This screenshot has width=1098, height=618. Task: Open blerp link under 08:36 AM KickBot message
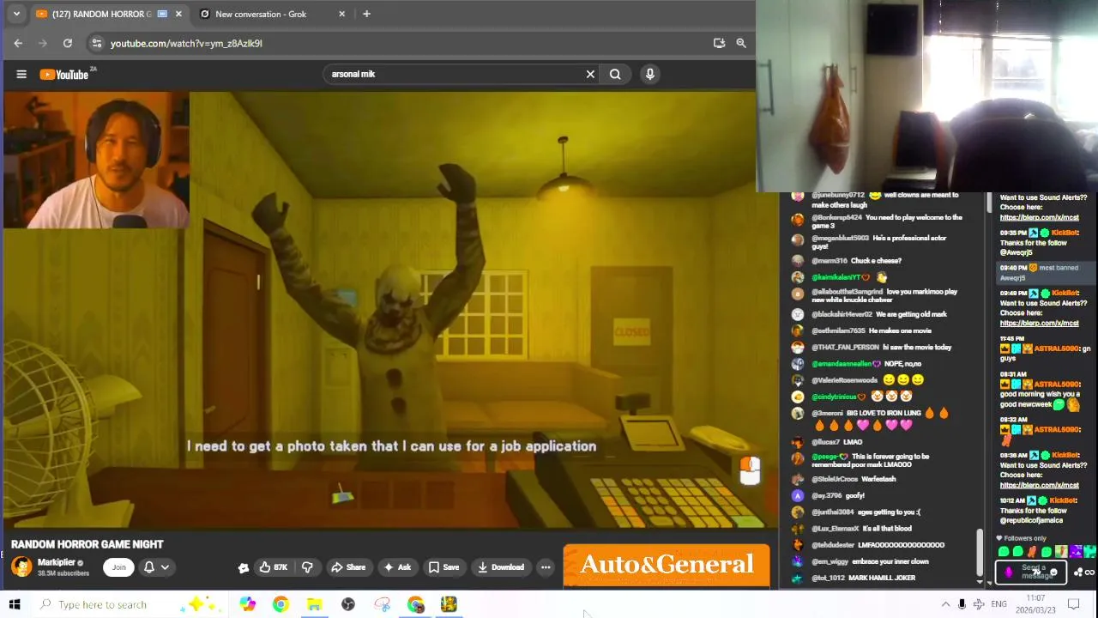click(1039, 485)
